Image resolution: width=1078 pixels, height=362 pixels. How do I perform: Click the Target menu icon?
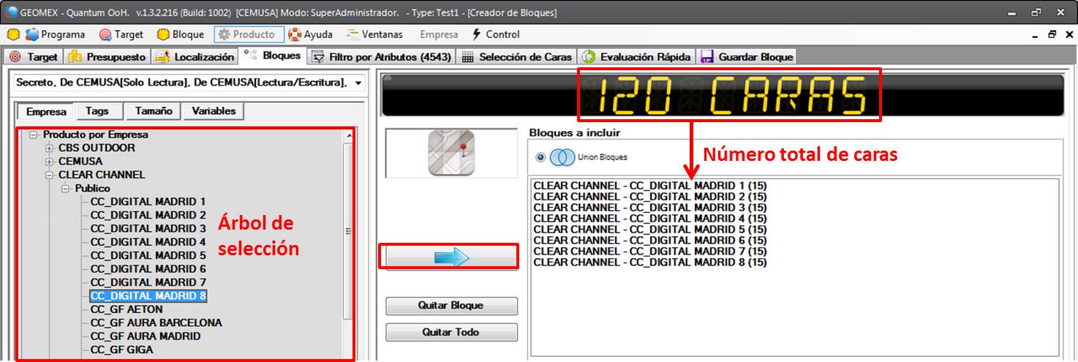(106, 34)
